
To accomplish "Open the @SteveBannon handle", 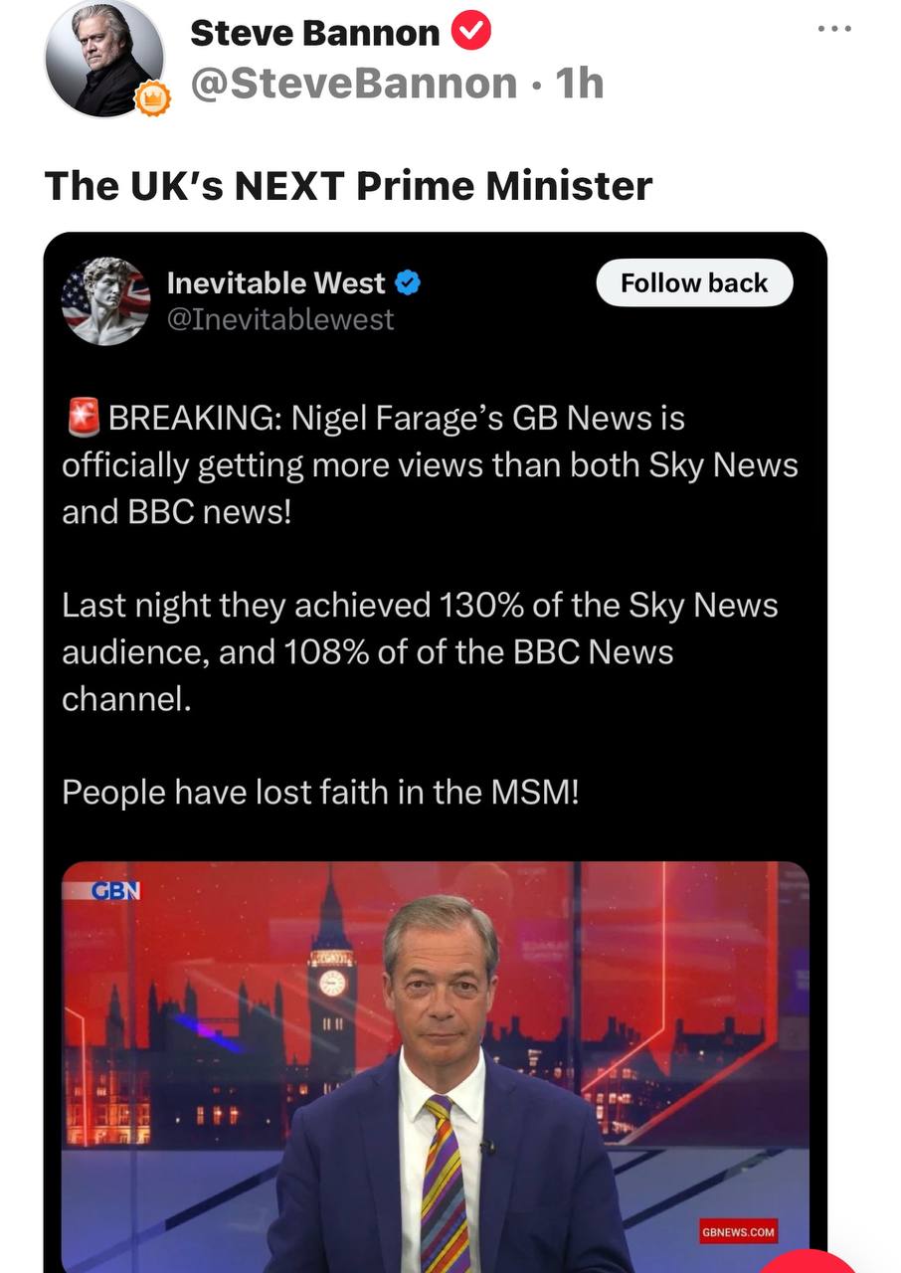I will (353, 84).
